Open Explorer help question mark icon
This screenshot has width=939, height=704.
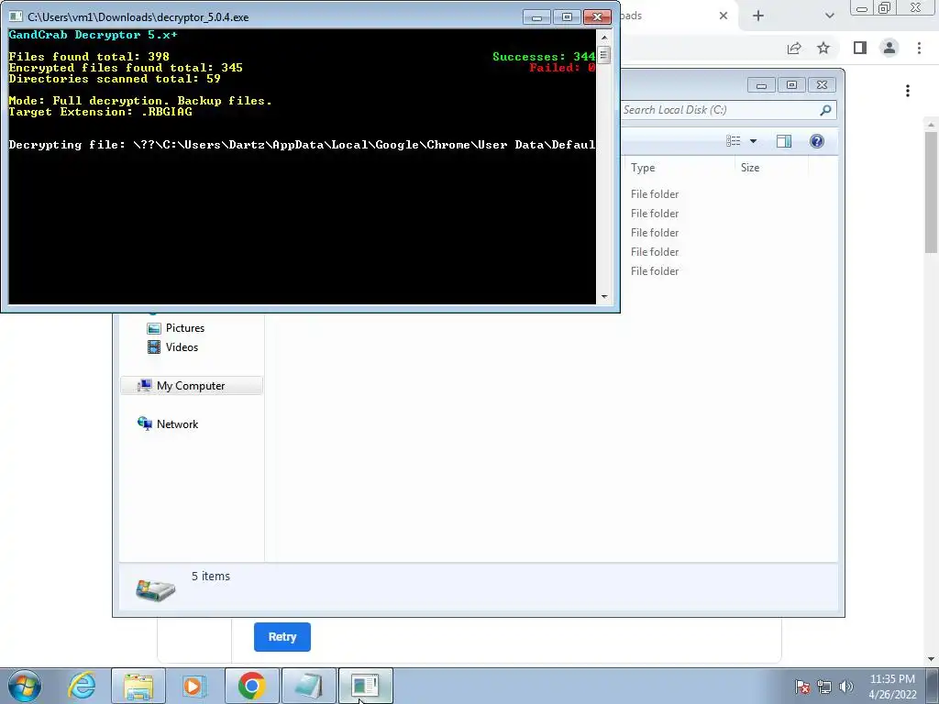[817, 141]
